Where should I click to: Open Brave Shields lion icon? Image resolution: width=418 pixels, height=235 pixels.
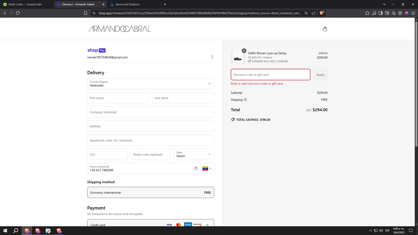pos(322,13)
